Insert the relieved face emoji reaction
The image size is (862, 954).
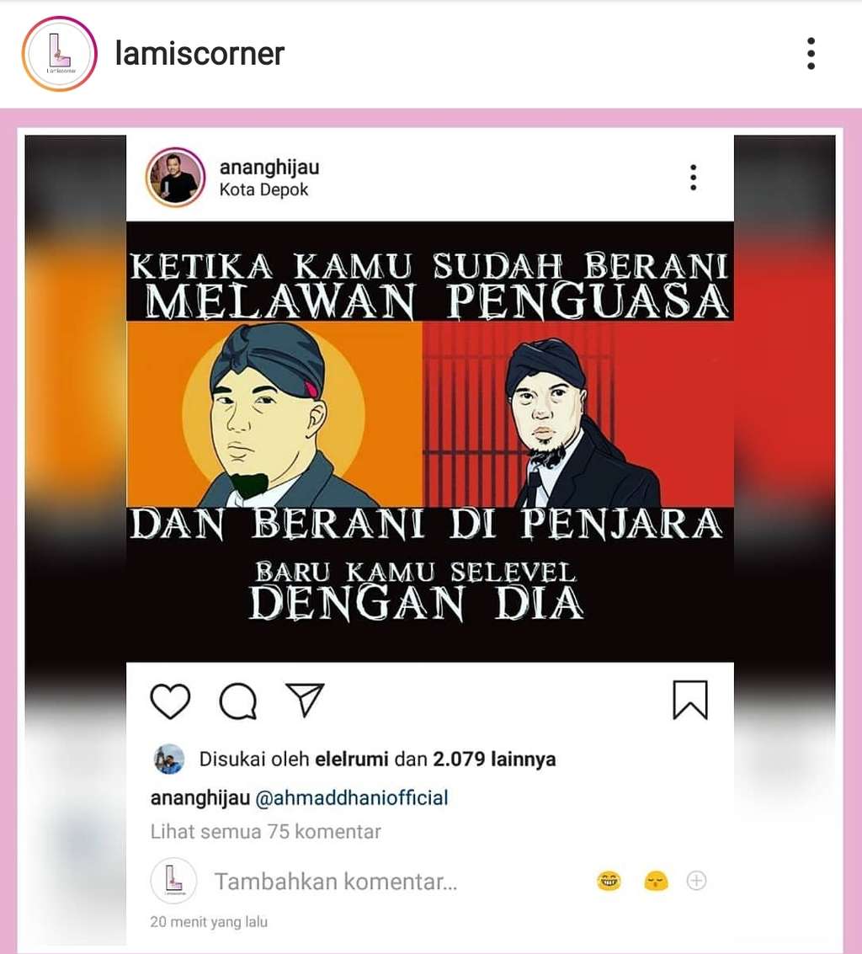(x=656, y=881)
